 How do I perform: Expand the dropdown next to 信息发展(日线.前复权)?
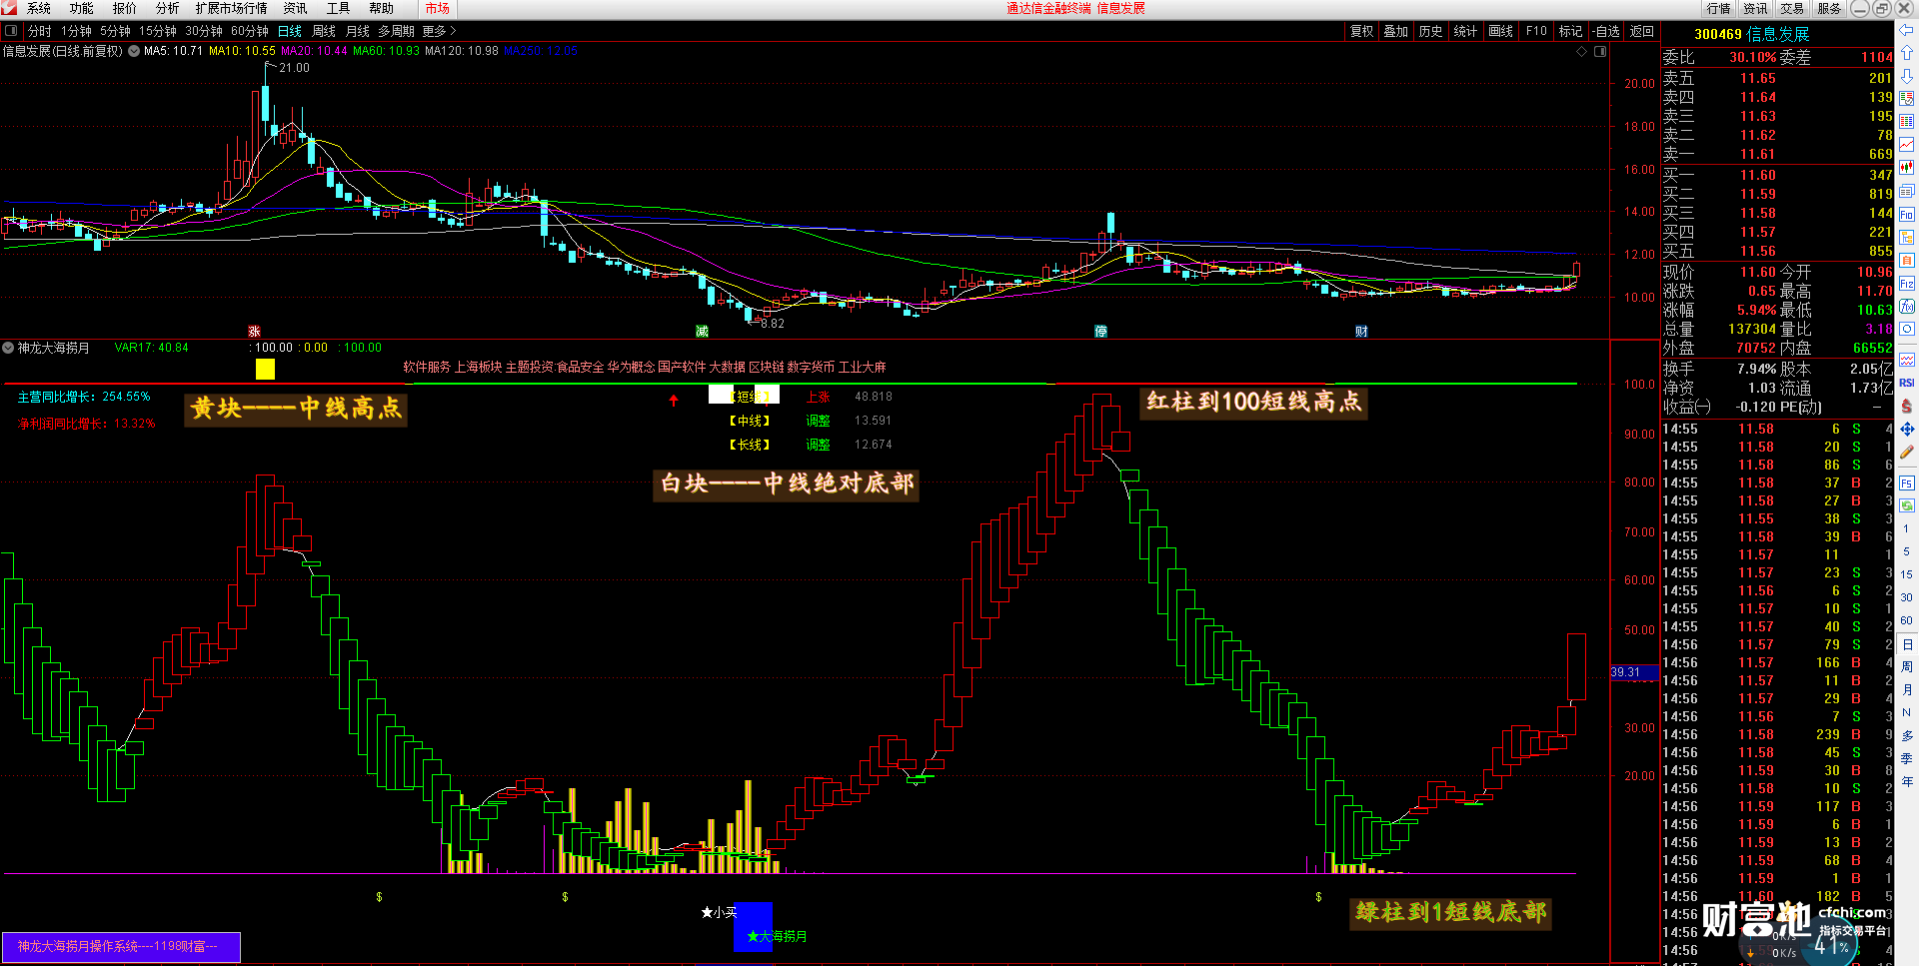134,51
